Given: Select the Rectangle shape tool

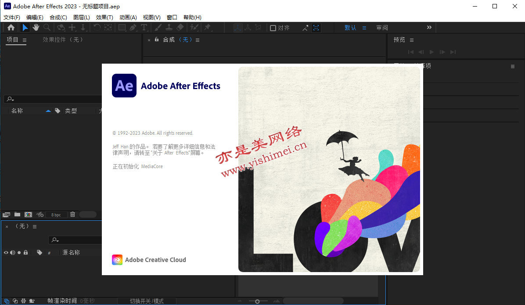Looking at the screenshot, I should (122, 28).
